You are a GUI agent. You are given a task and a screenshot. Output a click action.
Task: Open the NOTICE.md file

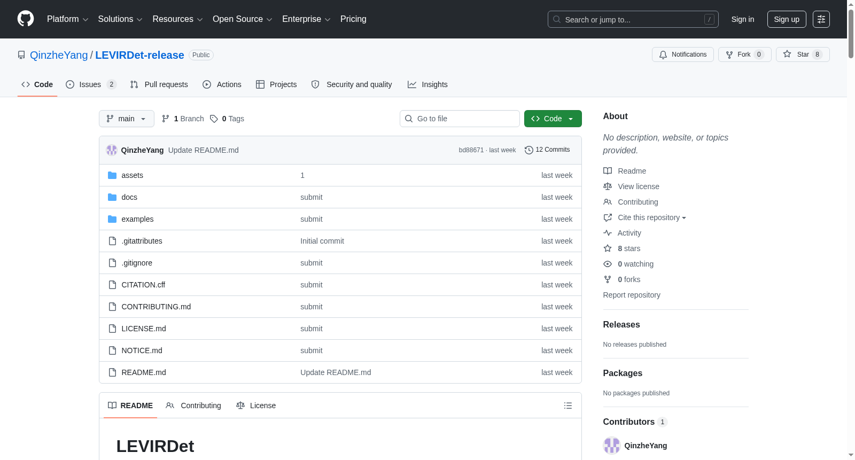142,350
